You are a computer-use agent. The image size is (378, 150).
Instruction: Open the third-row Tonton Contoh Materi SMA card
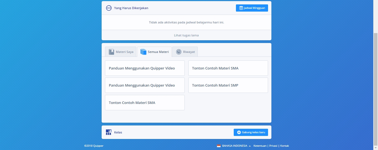click(145, 103)
